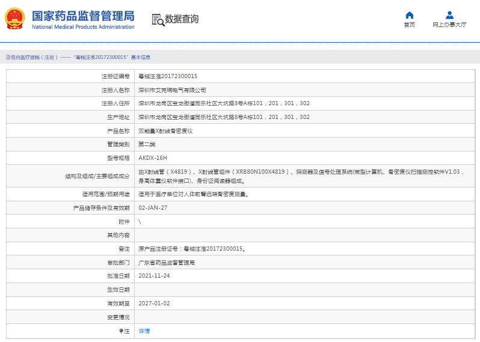Click the national emblem logo
The height and width of the screenshot is (342, 480).
click(x=14, y=19)
